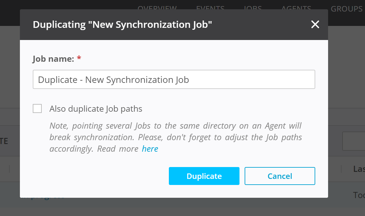Screen dimensions: 365x216
Task: Cancel the job duplication
Action: pos(280,176)
